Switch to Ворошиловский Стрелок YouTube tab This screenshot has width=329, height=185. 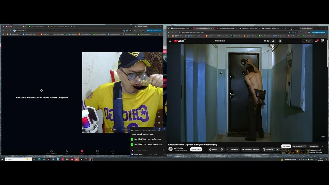(204, 28)
